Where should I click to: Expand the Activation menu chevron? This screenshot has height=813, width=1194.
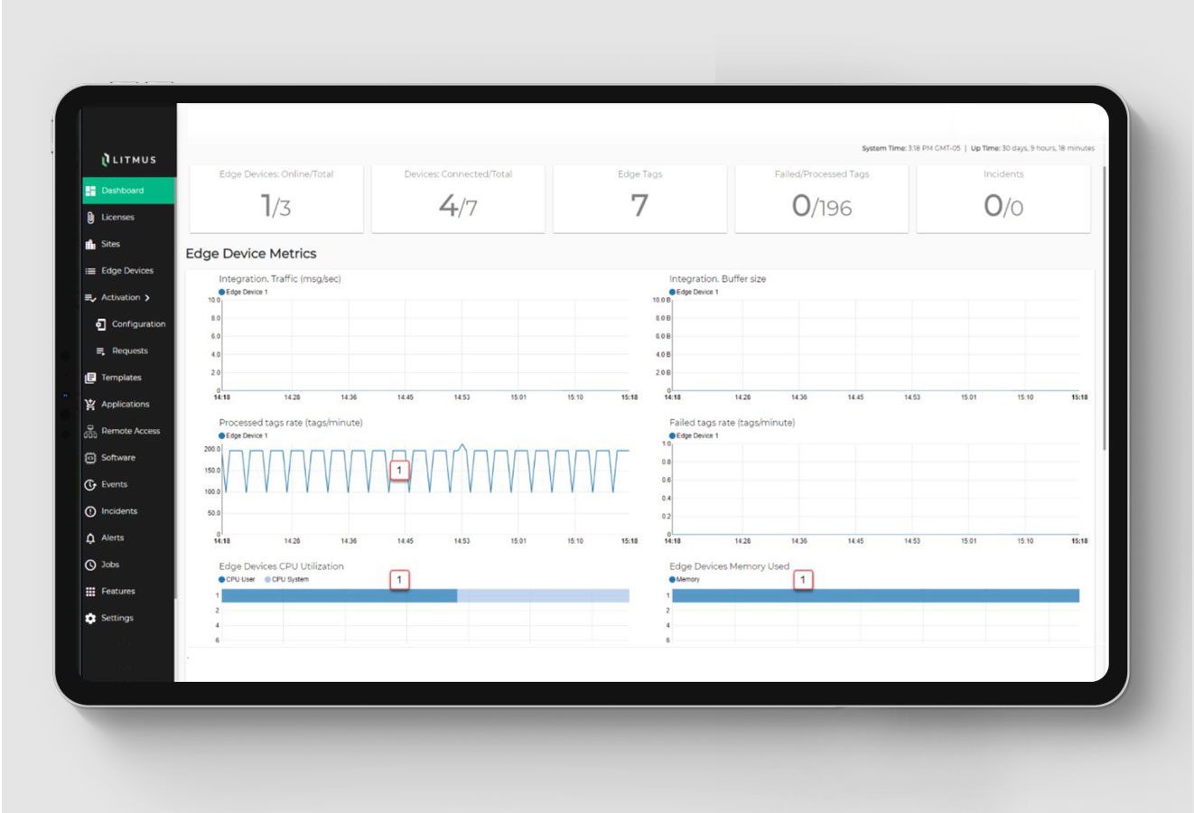pos(145,297)
